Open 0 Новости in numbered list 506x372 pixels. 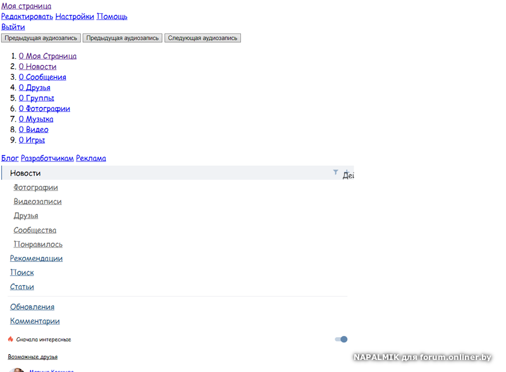coord(37,66)
